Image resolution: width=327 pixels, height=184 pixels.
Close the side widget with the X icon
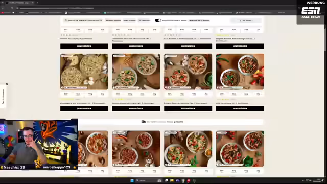(7, 84)
